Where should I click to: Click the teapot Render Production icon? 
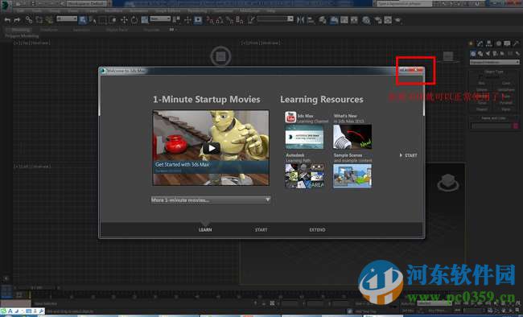click(397, 20)
